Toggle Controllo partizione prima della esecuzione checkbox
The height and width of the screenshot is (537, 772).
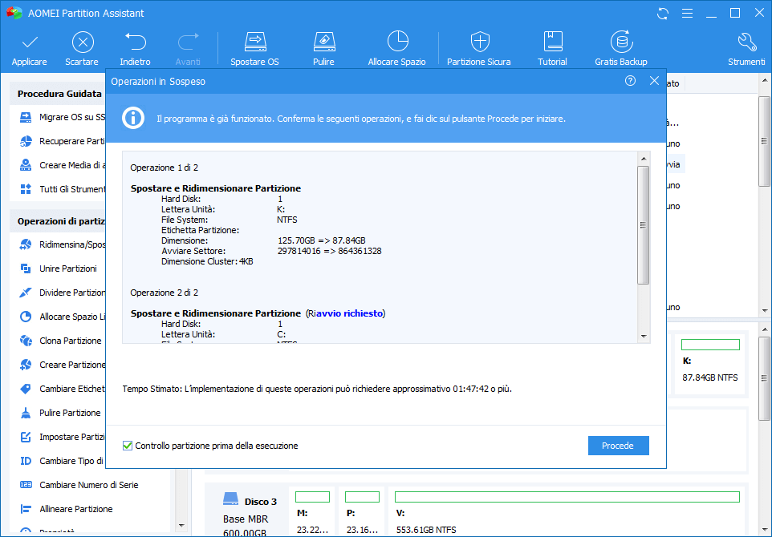tap(128, 446)
